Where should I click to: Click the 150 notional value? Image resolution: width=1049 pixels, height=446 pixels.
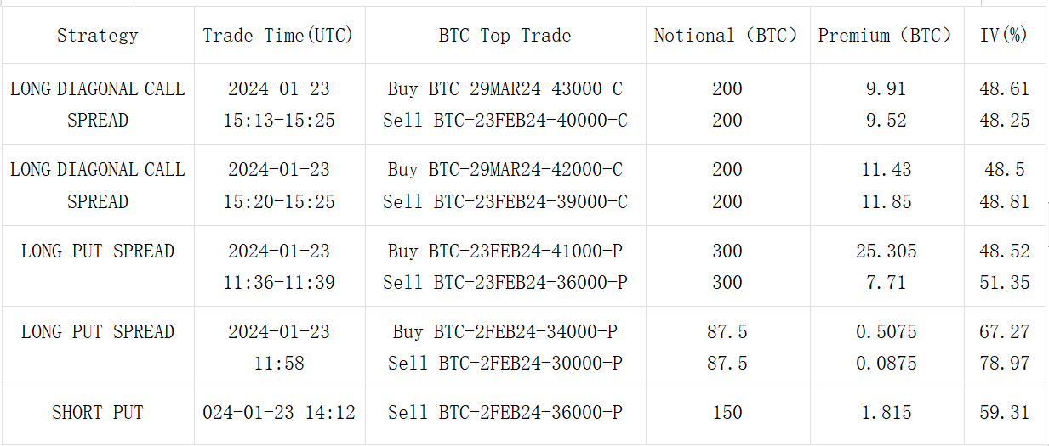coord(727,413)
